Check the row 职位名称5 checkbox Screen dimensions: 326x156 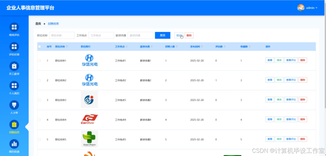39,139
